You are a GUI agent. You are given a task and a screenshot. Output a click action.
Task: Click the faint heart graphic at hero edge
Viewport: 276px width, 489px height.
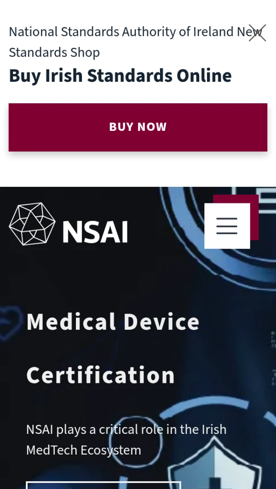10,322
